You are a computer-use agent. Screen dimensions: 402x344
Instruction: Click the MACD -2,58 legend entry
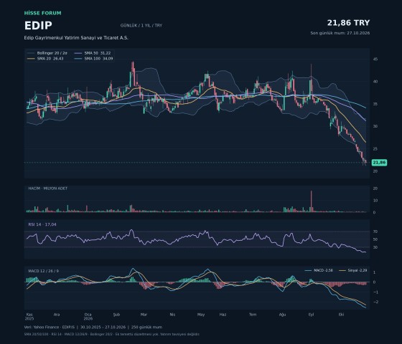pyautogui.click(x=319, y=270)
